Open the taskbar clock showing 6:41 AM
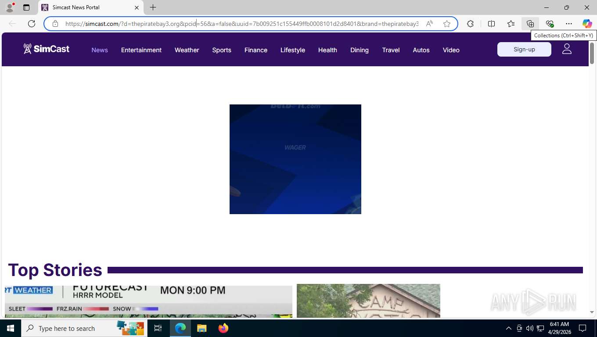Viewport: 597px width, 337px height. (x=559, y=328)
